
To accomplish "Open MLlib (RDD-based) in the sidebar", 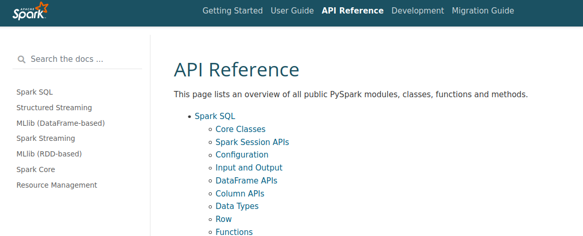I will (49, 154).
